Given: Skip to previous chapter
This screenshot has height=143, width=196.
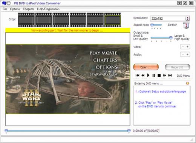Looking at the screenshot, I should [138, 75].
